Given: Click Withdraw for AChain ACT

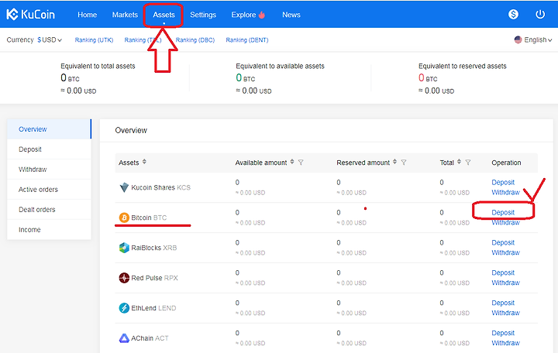Looking at the screenshot, I should (x=505, y=344).
